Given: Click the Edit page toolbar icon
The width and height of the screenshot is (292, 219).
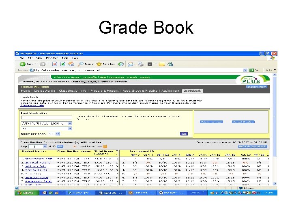Looking at the screenshot, I should [x=150, y=64].
